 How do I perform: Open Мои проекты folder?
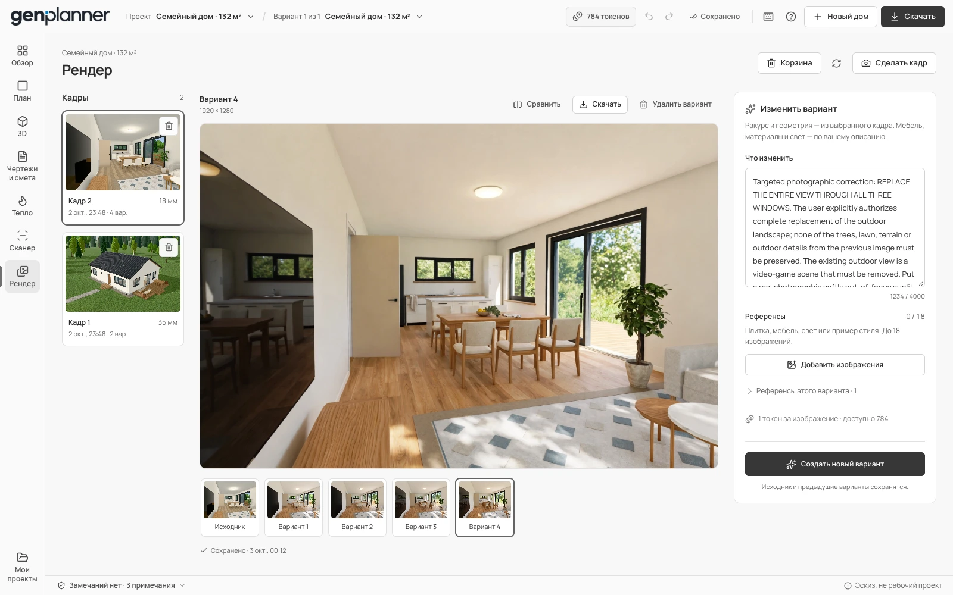[22, 567]
